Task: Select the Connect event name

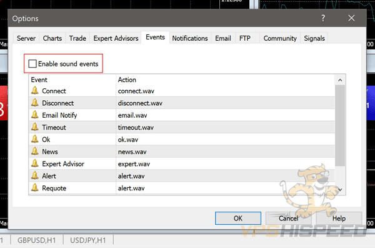Action: [x=54, y=91]
